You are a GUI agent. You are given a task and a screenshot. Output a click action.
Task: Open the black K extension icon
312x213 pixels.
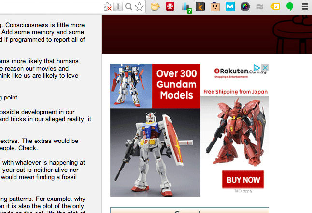click(200, 7)
